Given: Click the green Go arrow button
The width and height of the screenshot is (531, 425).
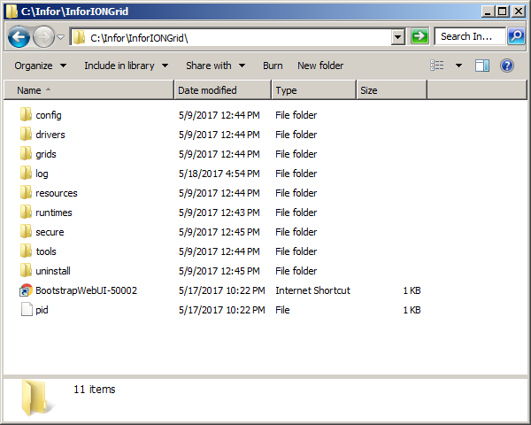Looking at the screenshot, I should click(419, 37).
